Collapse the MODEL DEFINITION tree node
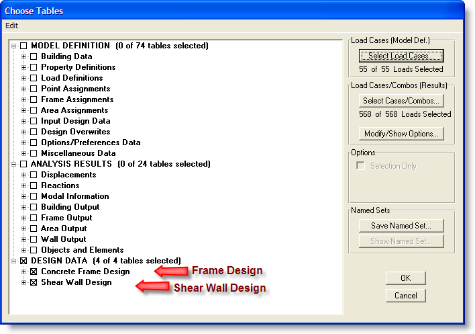The image size is (475, 334). point(13,46)
